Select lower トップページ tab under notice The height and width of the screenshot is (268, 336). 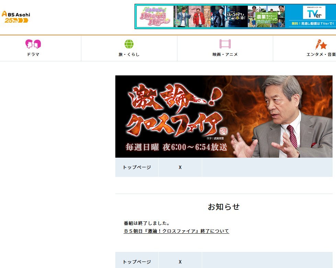pyautogui.click(x=137, y=261)
